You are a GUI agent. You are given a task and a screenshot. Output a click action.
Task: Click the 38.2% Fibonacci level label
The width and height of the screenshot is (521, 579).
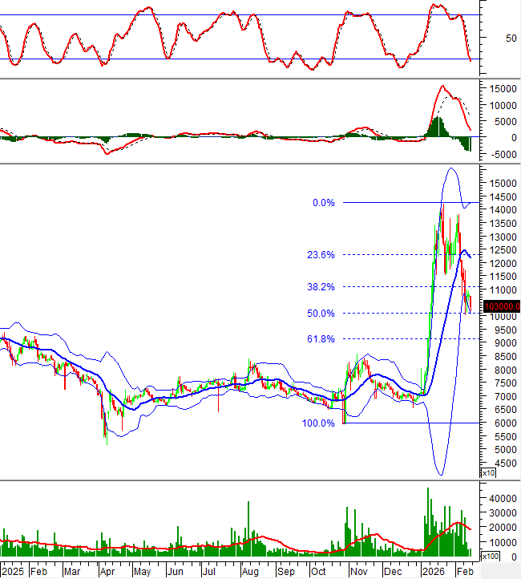point(320,286)
